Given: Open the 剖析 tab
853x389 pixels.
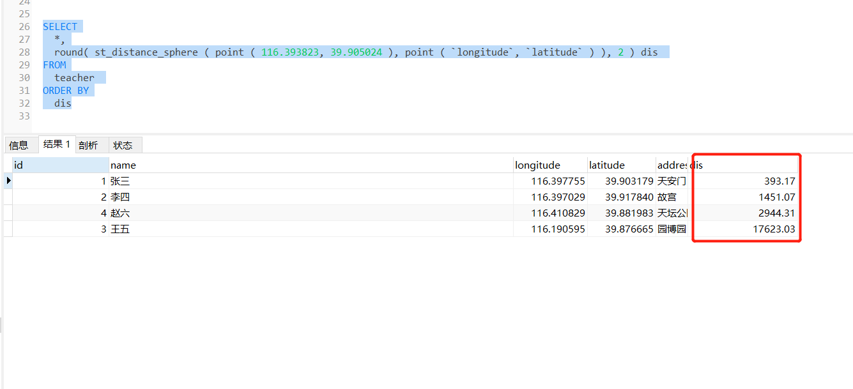Looking at the screenshot, I should click(x=88, y=145).
